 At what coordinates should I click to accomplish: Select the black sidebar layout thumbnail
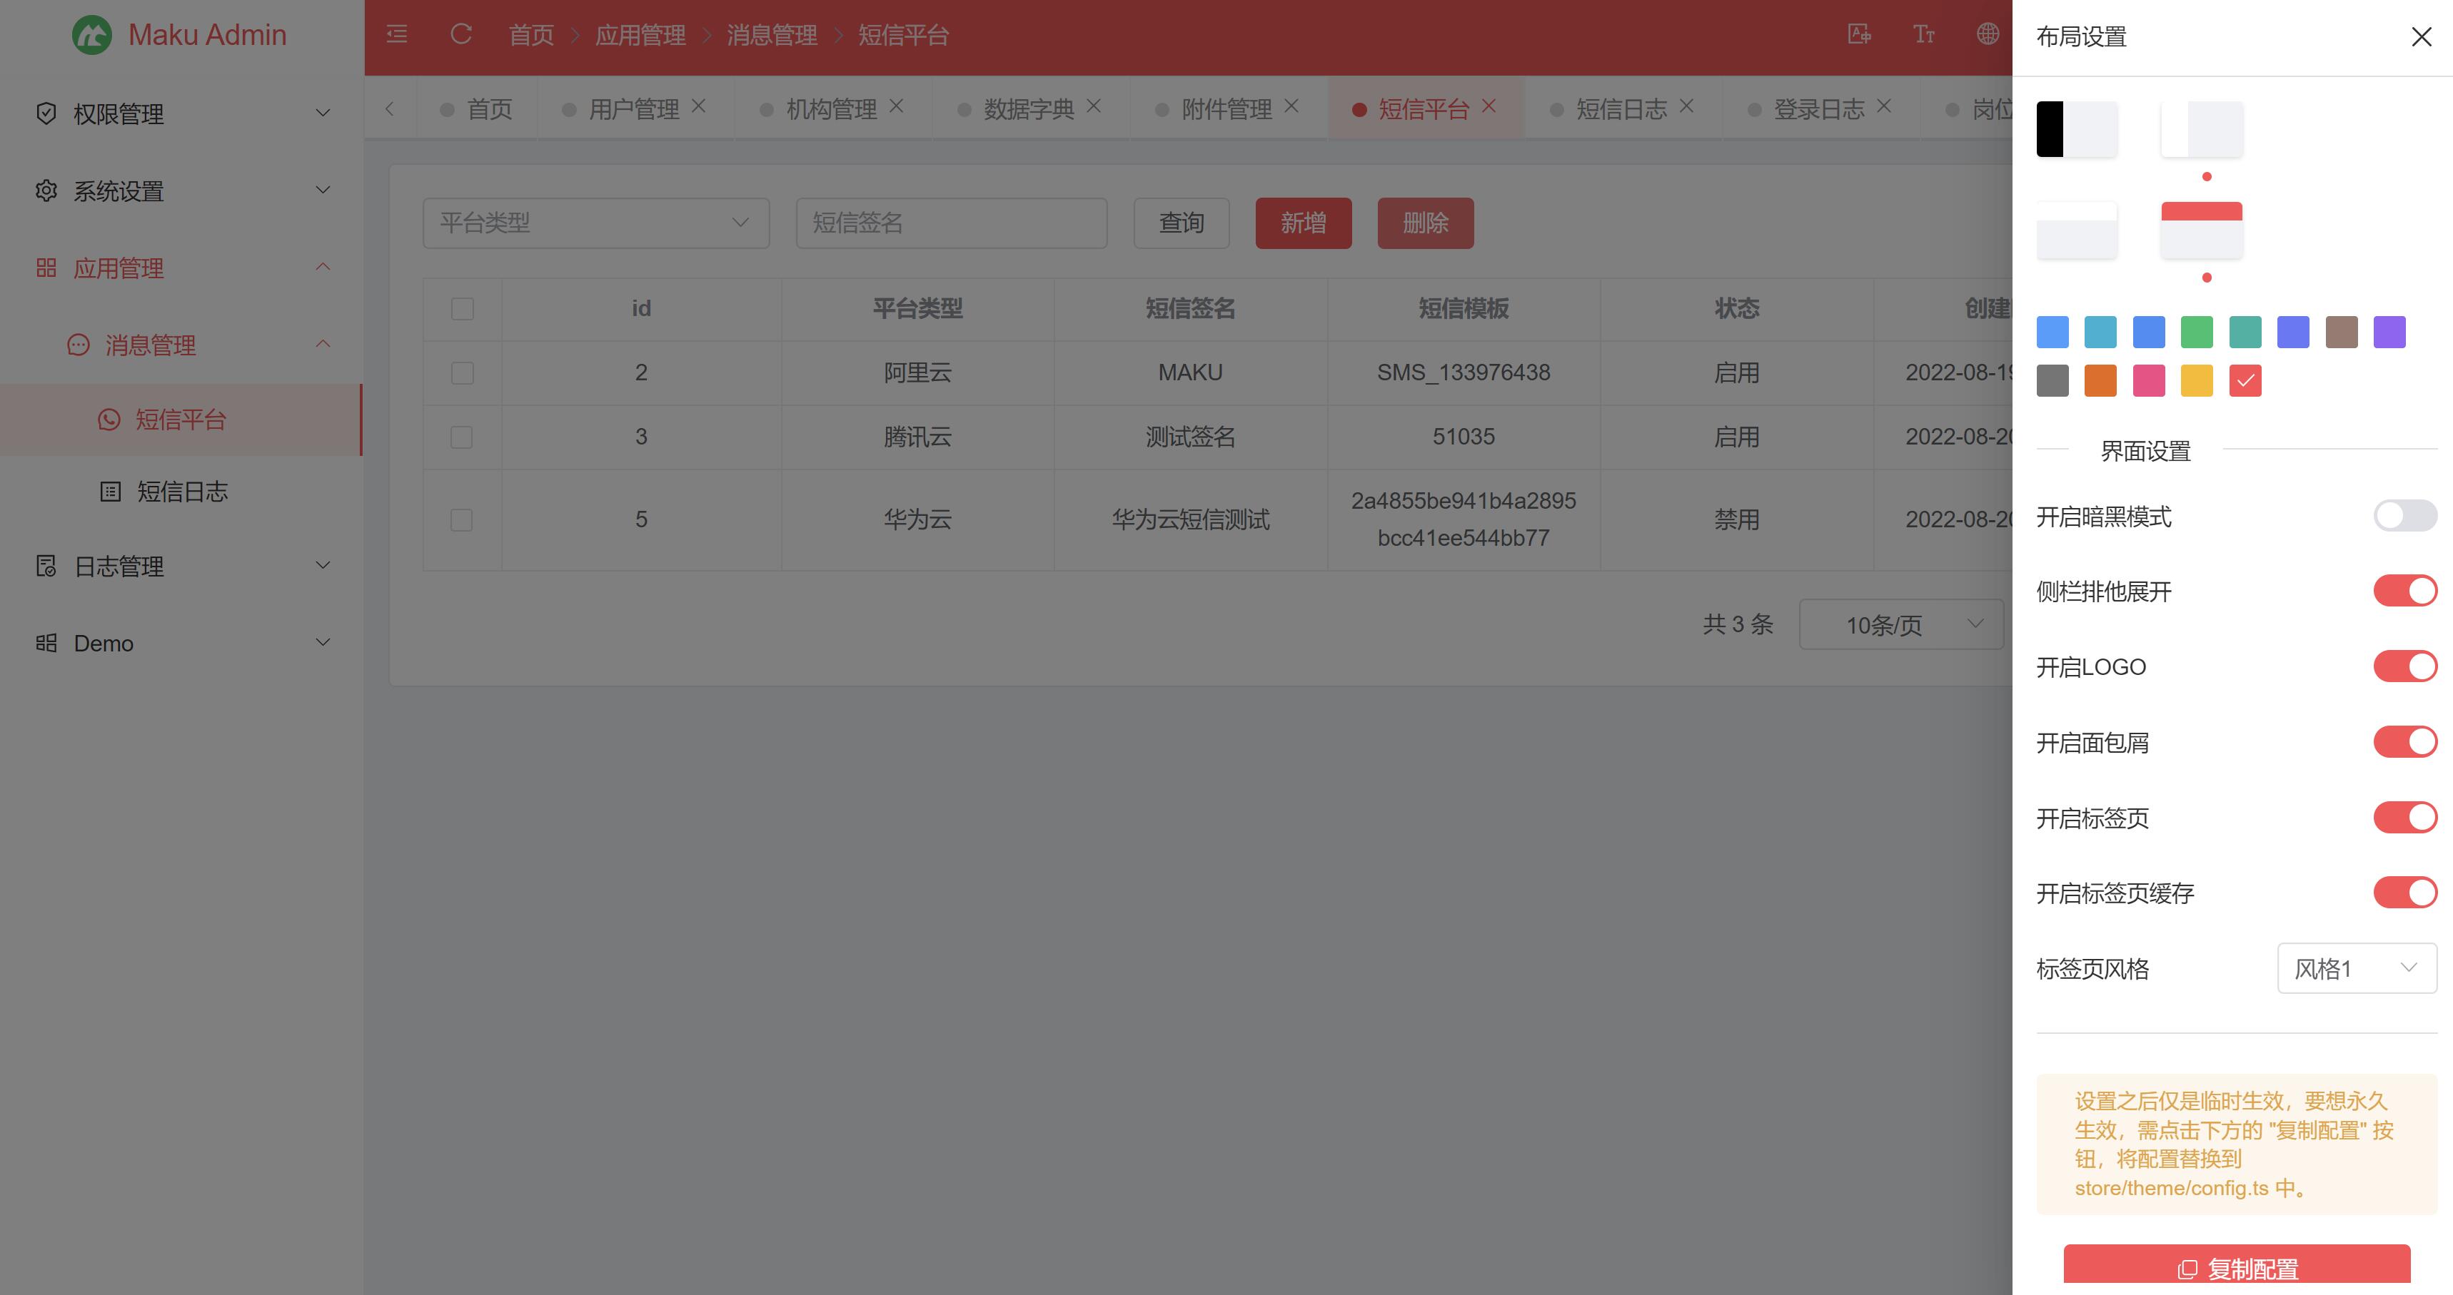pyautogui.click(x=2076, y=129)
